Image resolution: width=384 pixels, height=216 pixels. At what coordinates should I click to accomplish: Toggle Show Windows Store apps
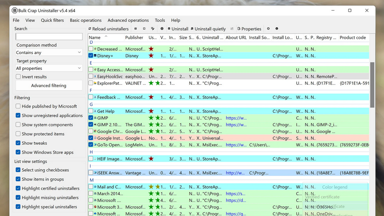click(x=18, y=152)
